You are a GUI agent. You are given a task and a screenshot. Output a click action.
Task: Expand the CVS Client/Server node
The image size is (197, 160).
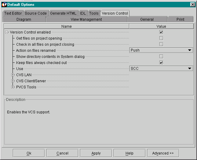(13, 81)
